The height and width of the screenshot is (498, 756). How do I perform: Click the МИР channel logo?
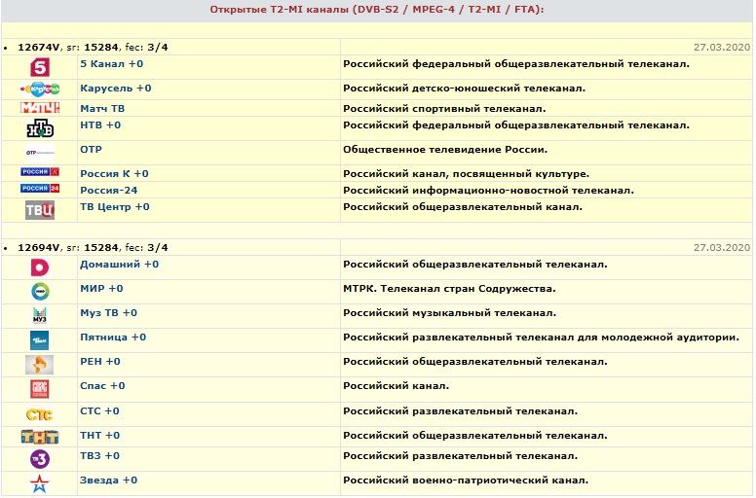(x=40, y=292)
